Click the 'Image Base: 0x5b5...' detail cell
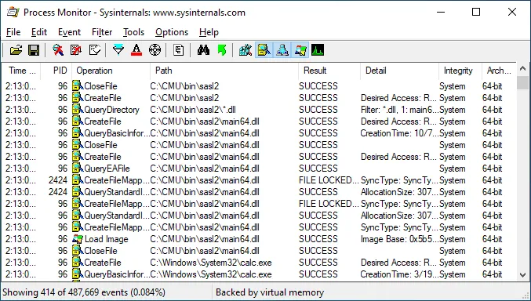The height and width of the screenshot is (301, 531). (399, 239)
